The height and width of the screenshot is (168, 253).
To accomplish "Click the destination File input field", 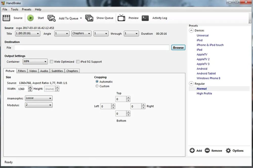I will pyautogui.click(x=92, y=47).
